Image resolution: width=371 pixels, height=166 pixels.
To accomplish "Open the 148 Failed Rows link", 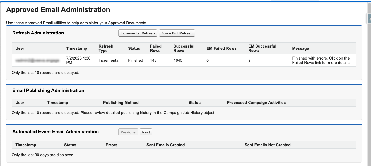I will pyautogui.click(x=153, y=60).
